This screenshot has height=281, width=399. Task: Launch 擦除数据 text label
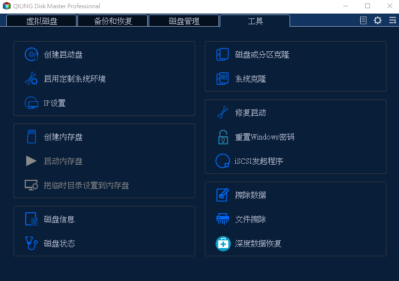click(251, 195)
